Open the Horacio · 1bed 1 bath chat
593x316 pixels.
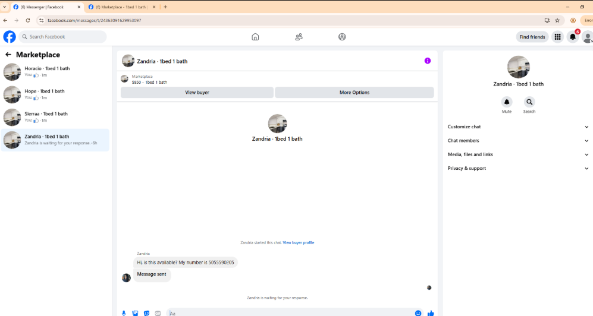coord(55,72)
